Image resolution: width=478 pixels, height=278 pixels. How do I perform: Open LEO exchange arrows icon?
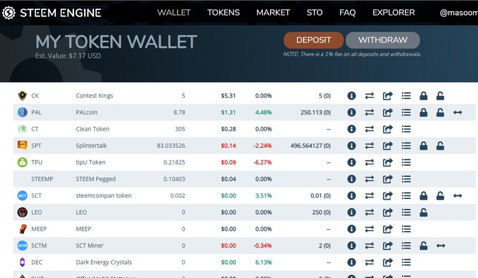click(370, 212)
